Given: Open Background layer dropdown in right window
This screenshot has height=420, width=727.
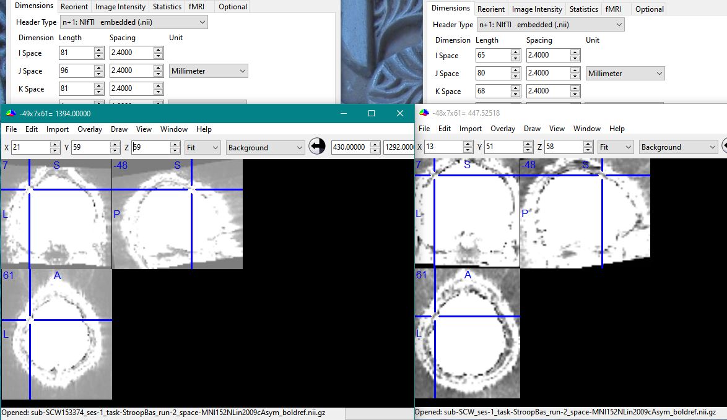Looking at the screenshot, I should point(678,147).
